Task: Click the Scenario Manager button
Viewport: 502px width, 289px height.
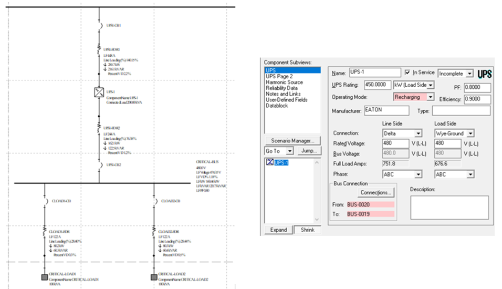Action: pos(293,140)
